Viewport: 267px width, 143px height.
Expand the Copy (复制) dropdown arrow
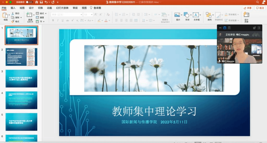[21, 17]
